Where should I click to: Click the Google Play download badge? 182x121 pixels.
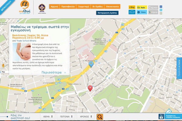[x=153, y=12]
